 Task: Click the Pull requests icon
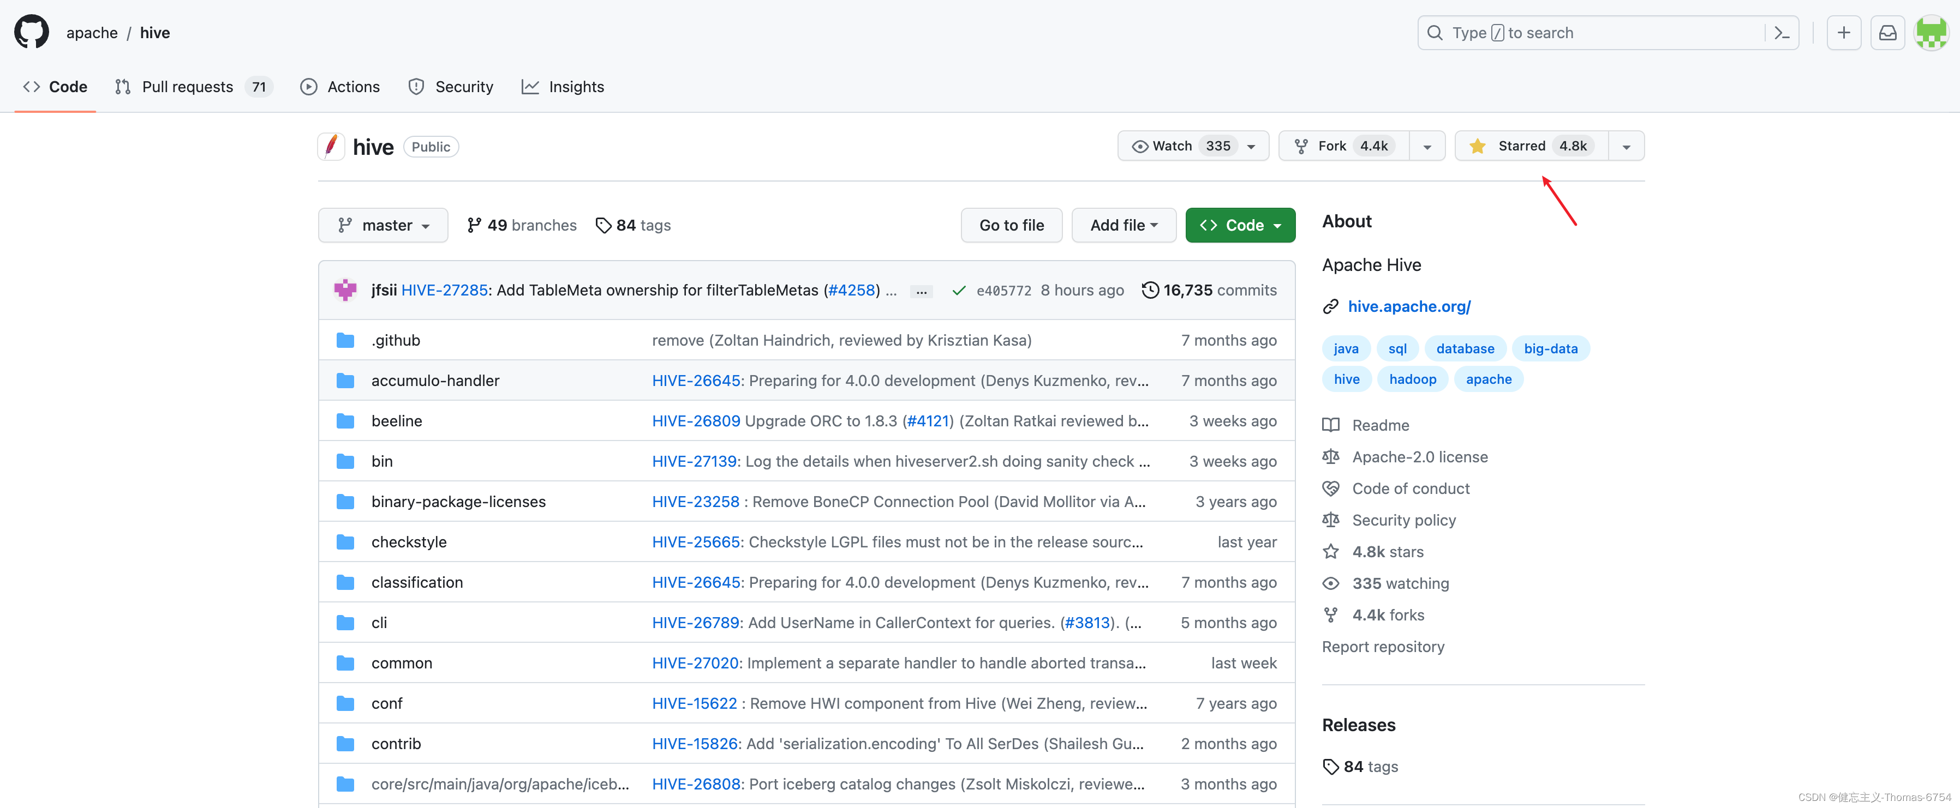pyautogui.click(x=122, y=85)
